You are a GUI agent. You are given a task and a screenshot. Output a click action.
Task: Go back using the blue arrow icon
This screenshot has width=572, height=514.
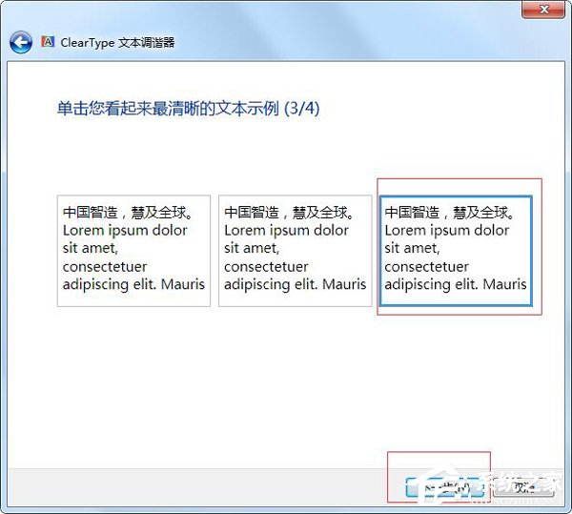click(x=21, y=42)
